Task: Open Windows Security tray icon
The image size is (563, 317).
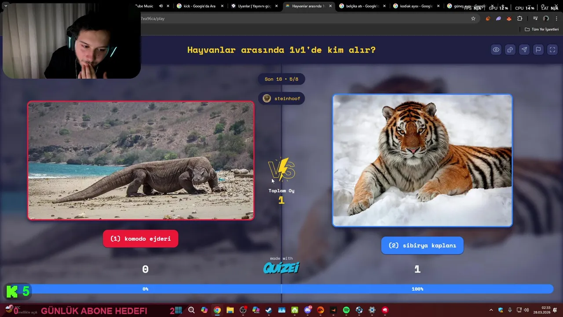Action: (501, 310)
